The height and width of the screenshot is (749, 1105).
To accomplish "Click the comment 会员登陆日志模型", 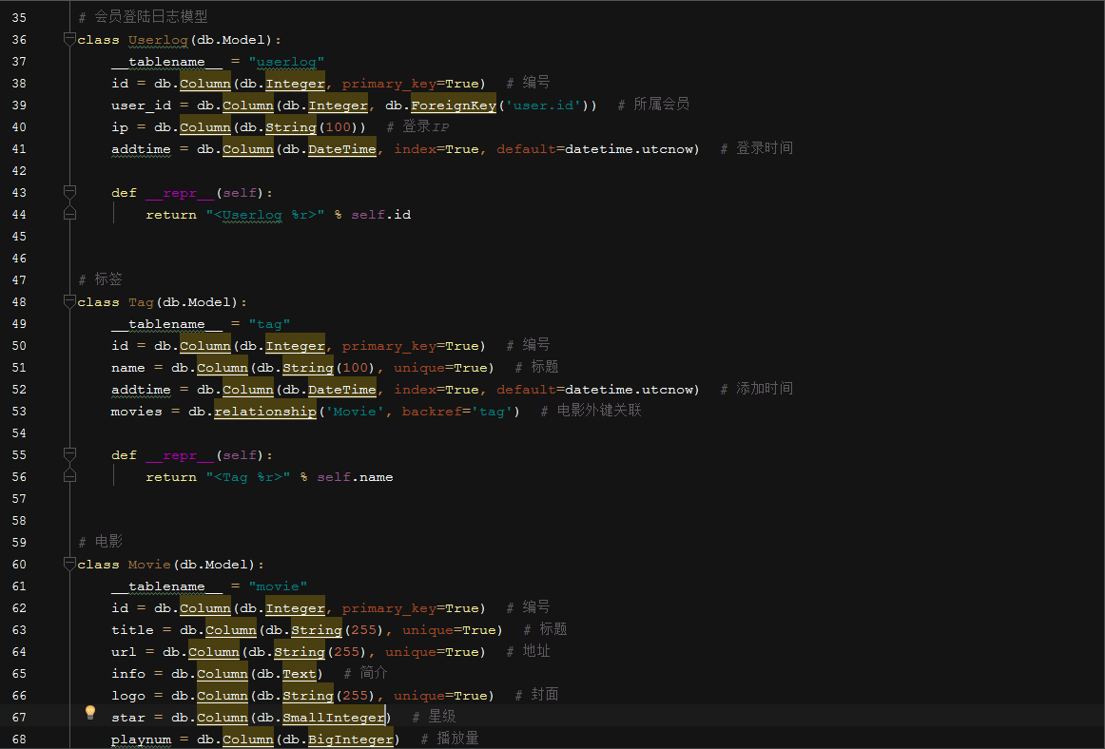I will (151, 16).
